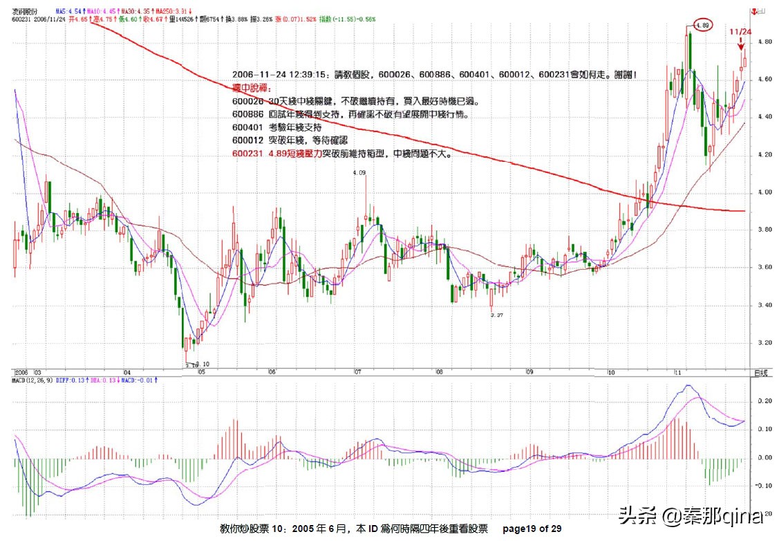Image resolution: width=779 pixels, height=541 pixels.
Task: Click the 4.80 price axis value
Action: 764,42
